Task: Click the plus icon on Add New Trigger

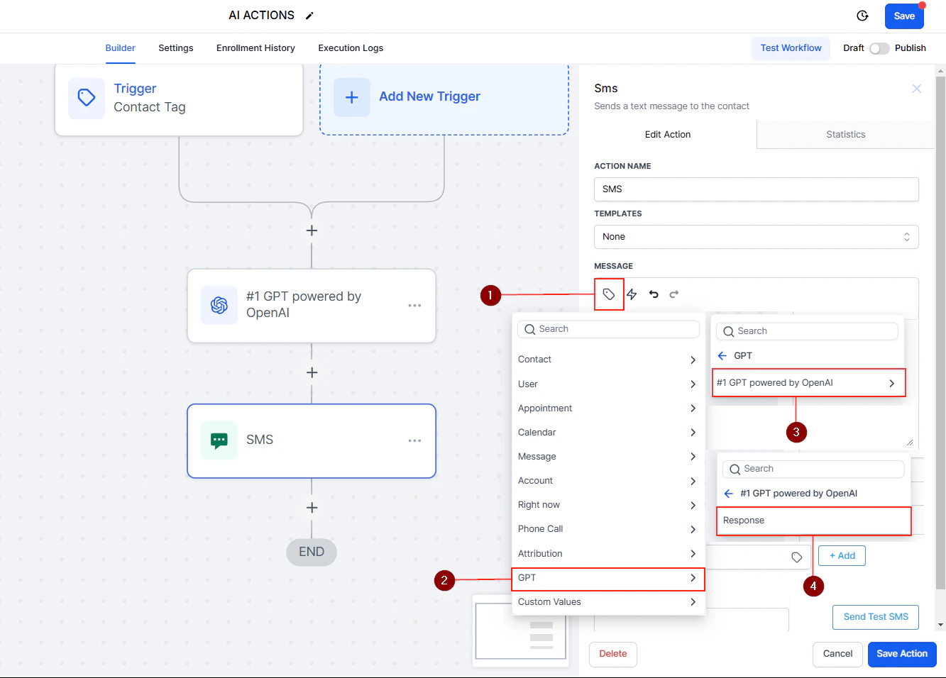Action: 351,96
